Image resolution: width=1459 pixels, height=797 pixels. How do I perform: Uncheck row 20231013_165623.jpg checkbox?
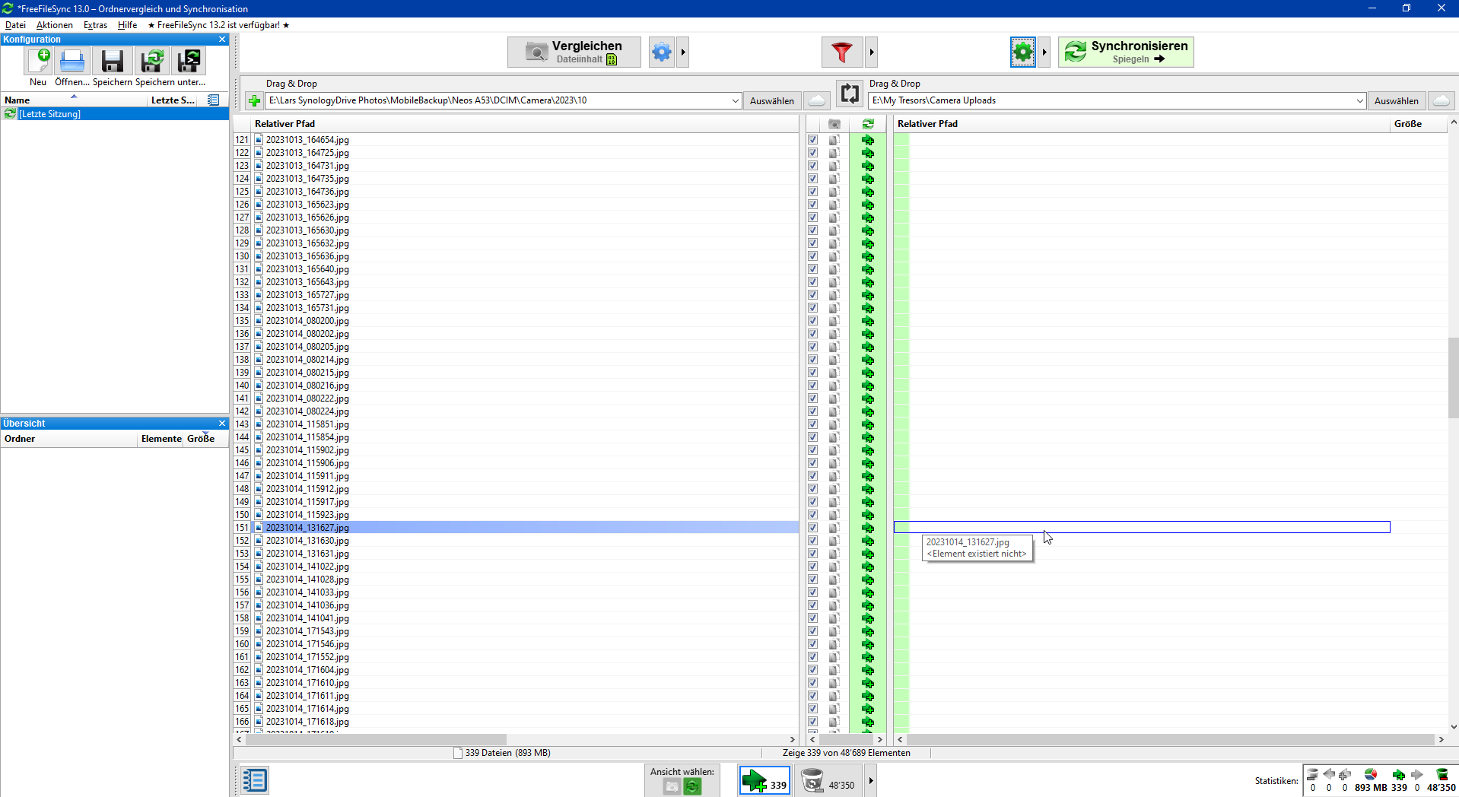point(813,205)
